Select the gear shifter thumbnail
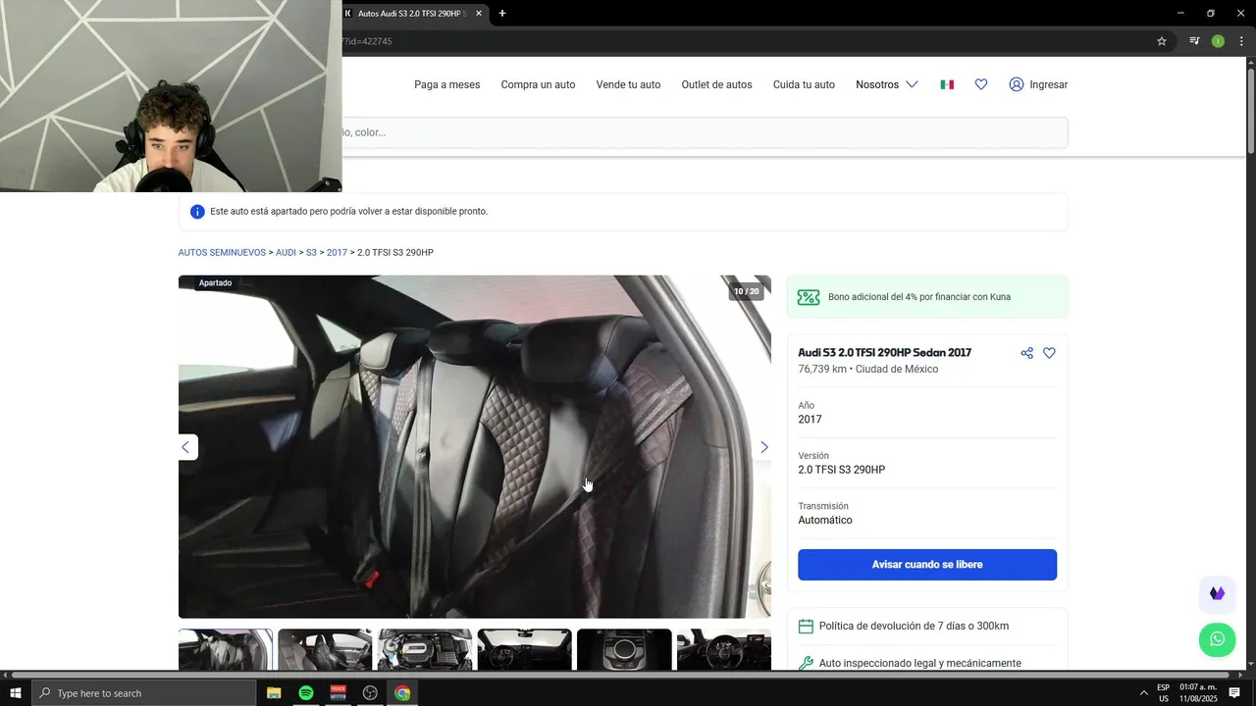The height and width of the screenshot is (706, 1256). (624, 650)
